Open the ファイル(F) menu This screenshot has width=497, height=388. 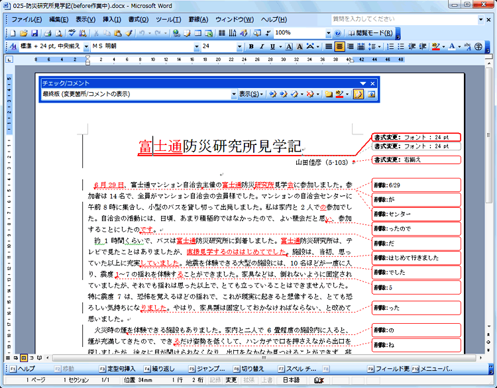coord(27,20)
